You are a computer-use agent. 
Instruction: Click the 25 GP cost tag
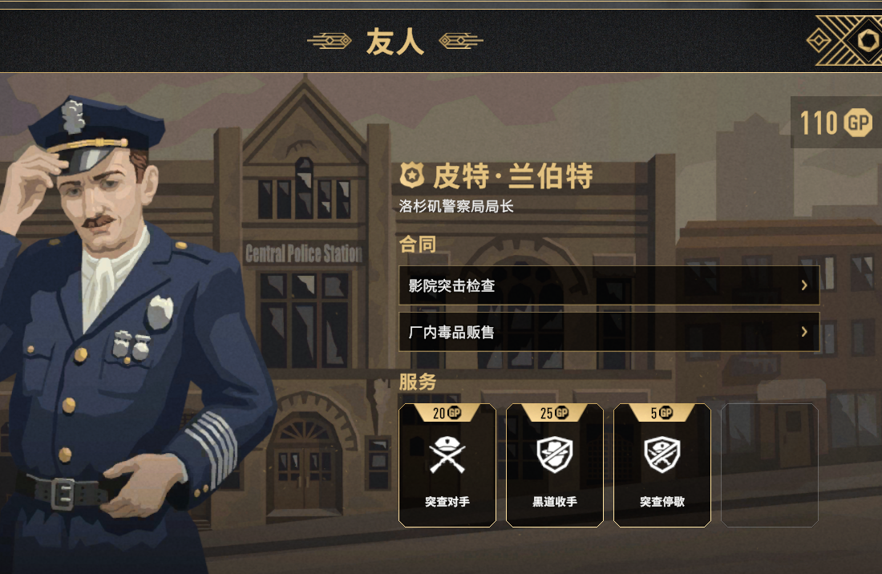pos(555,413)
